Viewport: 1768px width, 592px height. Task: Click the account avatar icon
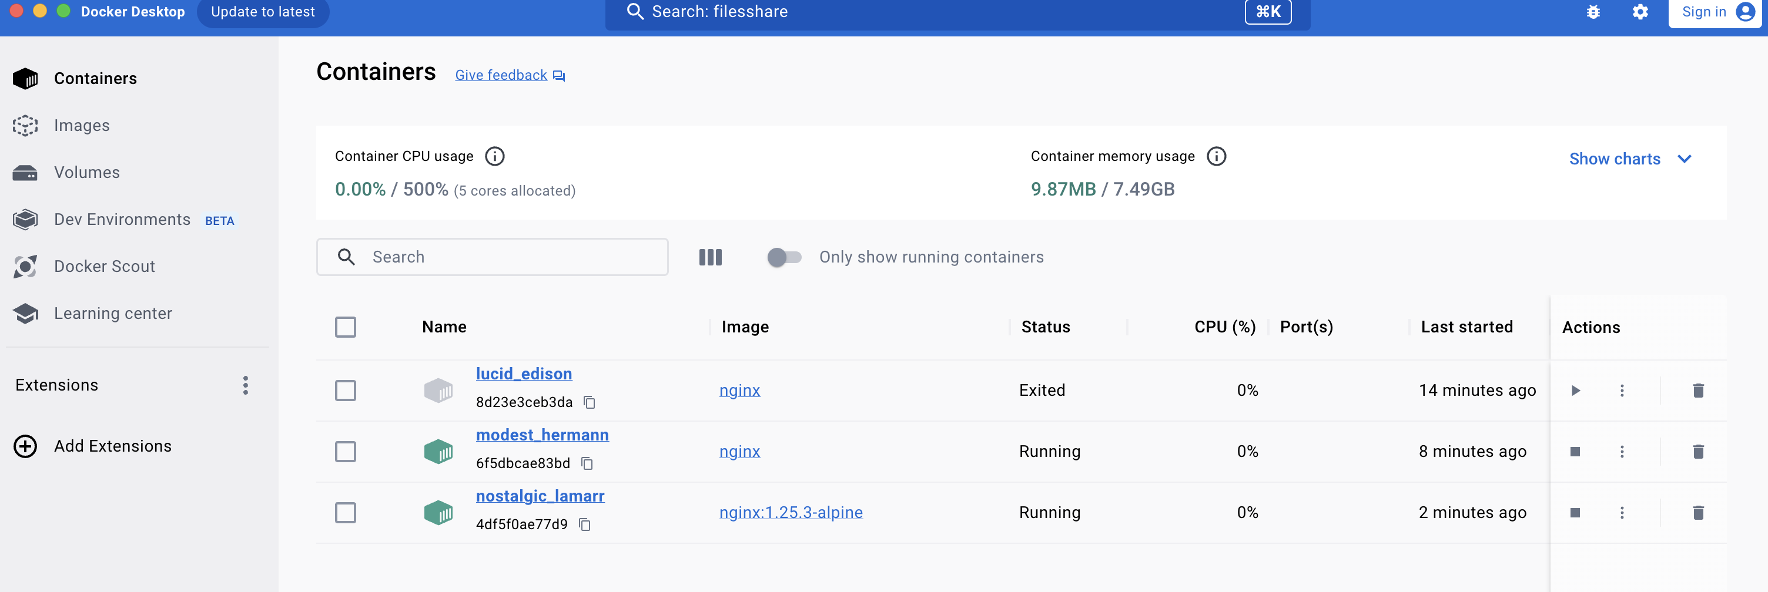click(x=1744, y=12)
